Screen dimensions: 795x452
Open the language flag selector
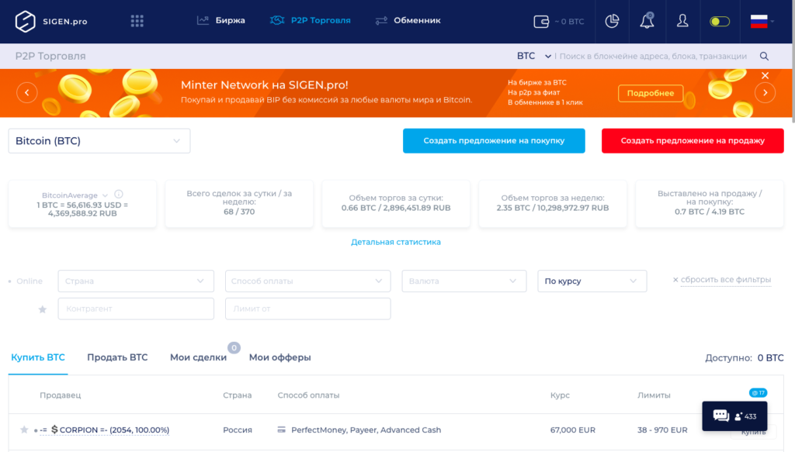762,21
